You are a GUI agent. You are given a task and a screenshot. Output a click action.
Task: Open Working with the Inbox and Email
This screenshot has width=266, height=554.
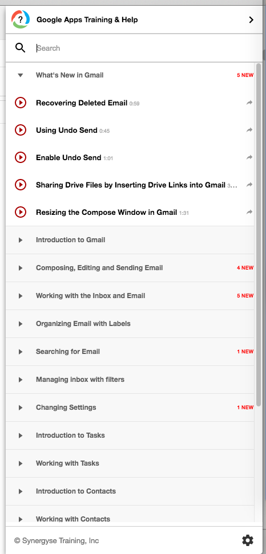91,296
